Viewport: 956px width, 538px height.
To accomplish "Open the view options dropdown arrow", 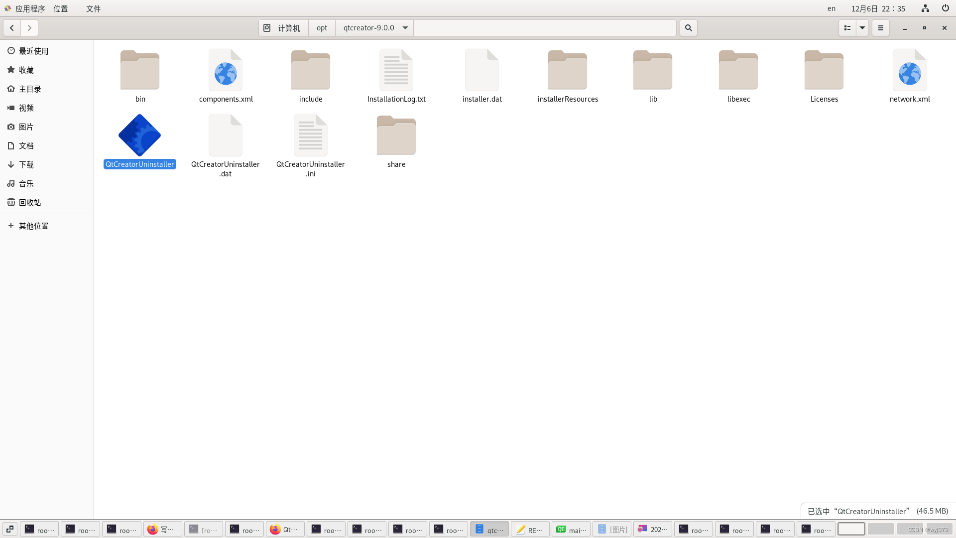I will pos(862,28).
